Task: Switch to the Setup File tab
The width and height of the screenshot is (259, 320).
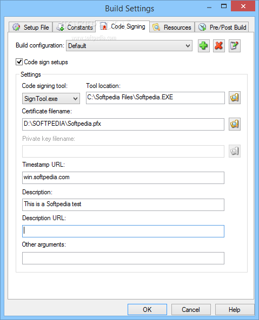Action: pyautogui.click(x=31, y=27)
